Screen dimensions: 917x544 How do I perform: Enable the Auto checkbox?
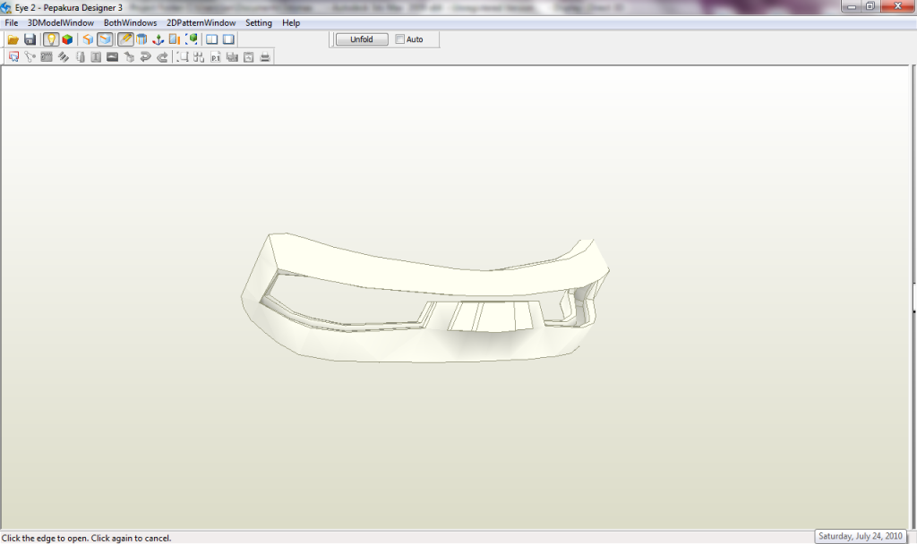(x=400, y=39)
